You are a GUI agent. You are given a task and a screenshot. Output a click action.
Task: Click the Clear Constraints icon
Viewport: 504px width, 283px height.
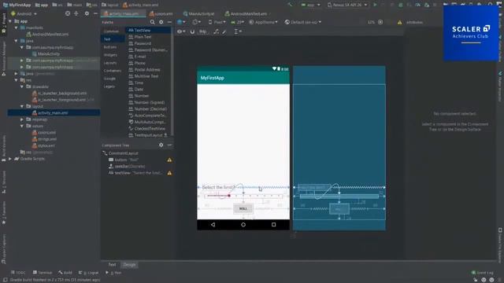pyautogui.click(x=216, y=31)
